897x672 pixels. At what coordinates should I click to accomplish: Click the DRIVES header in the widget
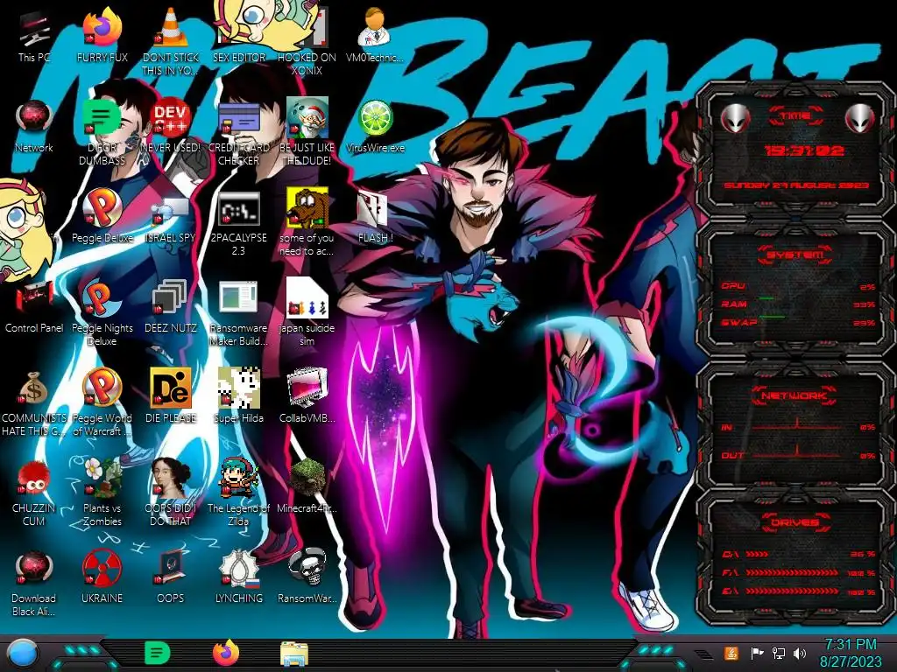coord(795,522)
